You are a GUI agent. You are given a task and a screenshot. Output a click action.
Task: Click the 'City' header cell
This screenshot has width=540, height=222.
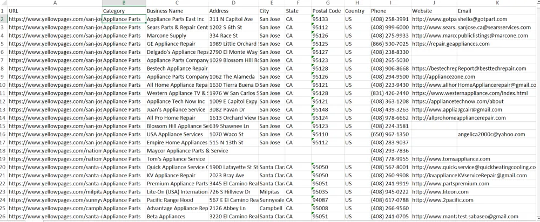[x=272, y=11]
